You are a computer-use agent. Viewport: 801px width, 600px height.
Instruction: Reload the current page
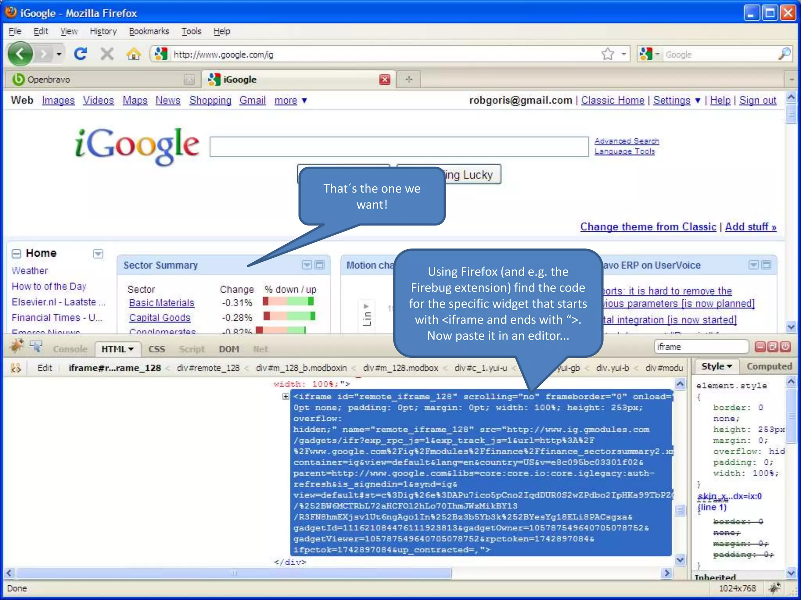coord(81,54)
